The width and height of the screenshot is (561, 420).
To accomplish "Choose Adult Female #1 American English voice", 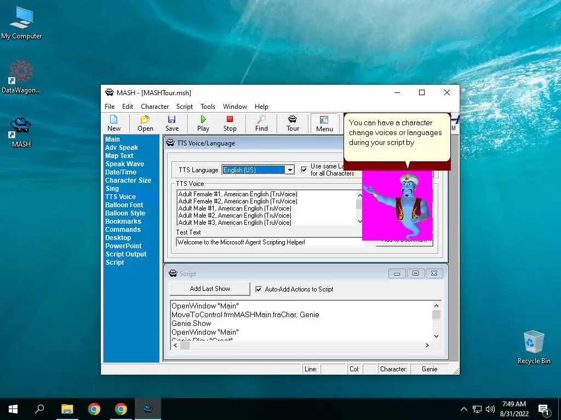I will click(x=238, y=194).
